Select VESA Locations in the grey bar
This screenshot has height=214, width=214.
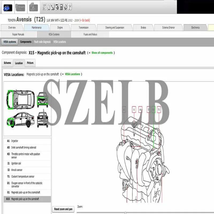pos(60,42)
